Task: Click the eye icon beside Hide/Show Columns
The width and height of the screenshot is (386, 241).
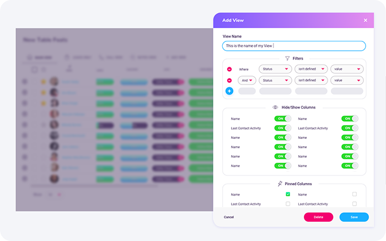Action: tap(275, 107)
